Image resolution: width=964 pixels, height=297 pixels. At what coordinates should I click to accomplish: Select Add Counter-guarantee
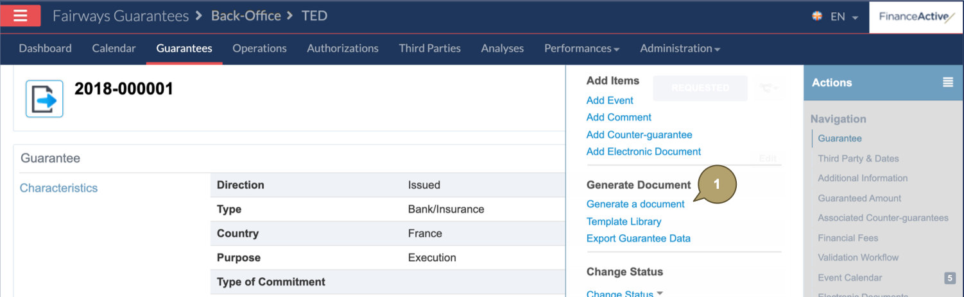pyautogui.click(x=639, y=135)
